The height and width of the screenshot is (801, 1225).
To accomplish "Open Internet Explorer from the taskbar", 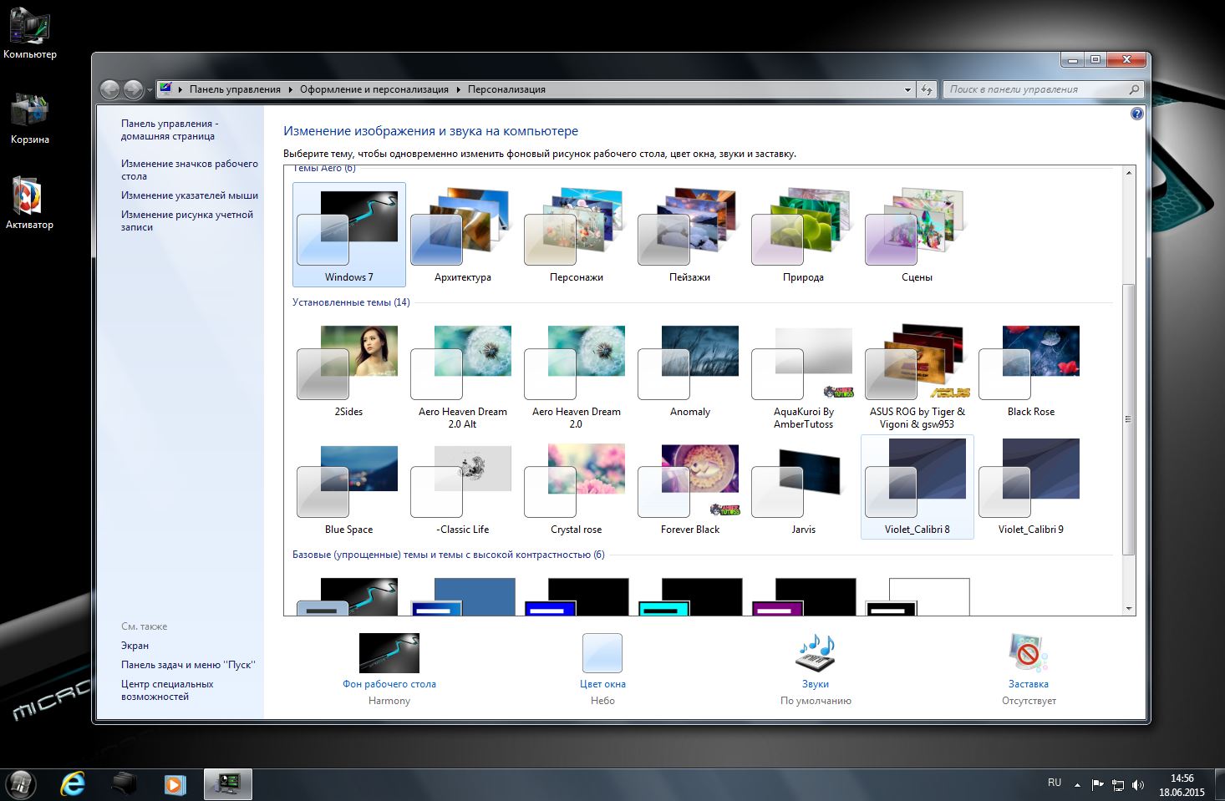I will (x=73, y=784).
